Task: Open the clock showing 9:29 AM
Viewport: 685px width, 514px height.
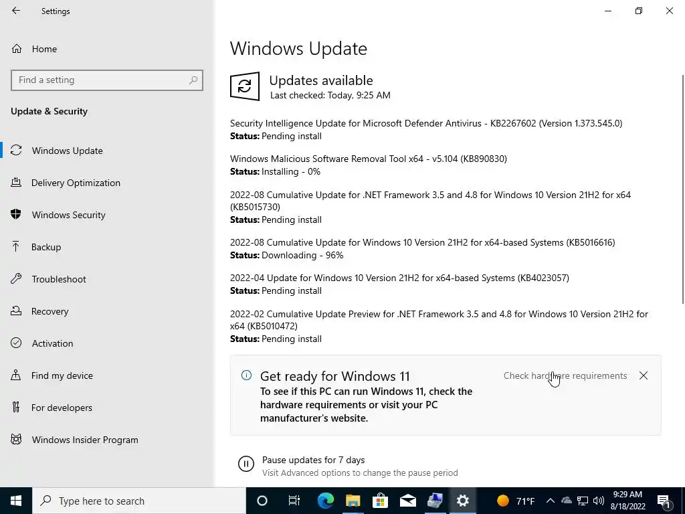Action: coord(627,501)
